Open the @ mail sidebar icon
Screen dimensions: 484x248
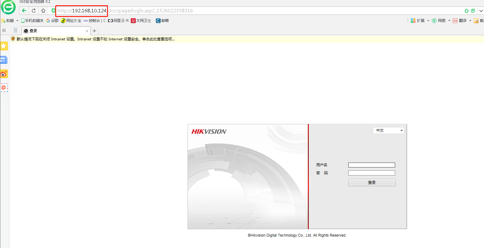pos(4,88)
